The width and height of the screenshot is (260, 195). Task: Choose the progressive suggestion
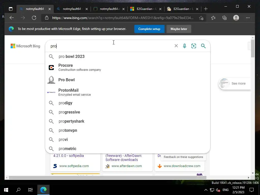127,112
